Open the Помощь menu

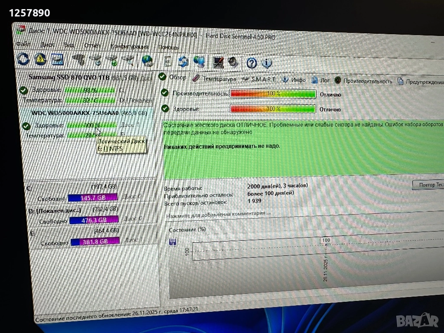coord(169,47)
